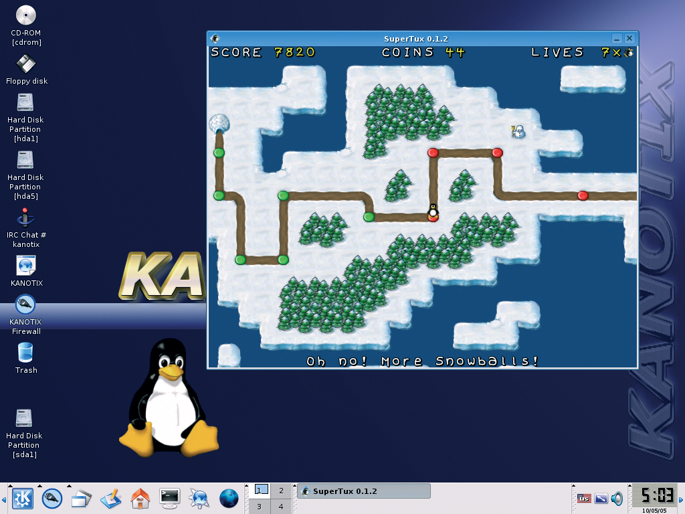The image size is (685, 514).
Task: Click the green level dot beside the small tree pair
Action: (x=369, y=217)
